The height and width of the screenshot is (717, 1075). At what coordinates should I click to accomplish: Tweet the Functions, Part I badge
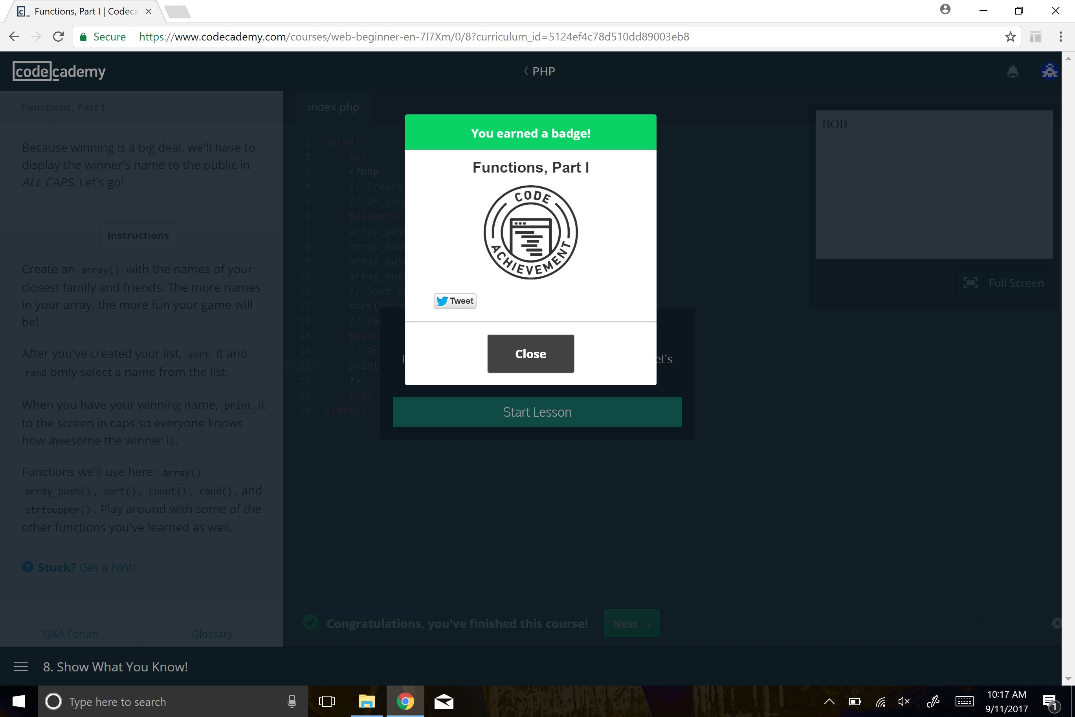[455, 301]
